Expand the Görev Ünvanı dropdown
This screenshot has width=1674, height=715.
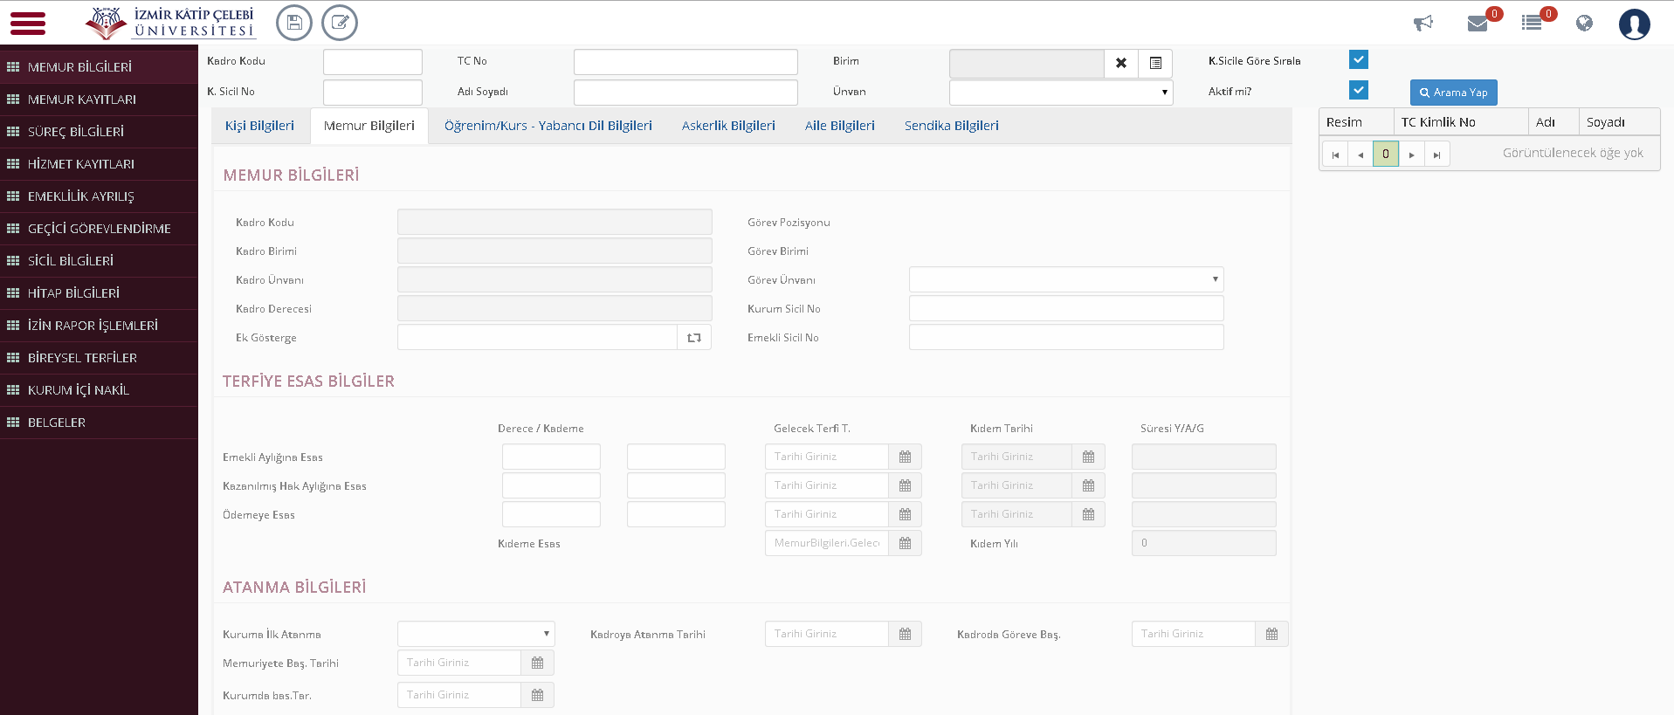tap(1066, 279)
